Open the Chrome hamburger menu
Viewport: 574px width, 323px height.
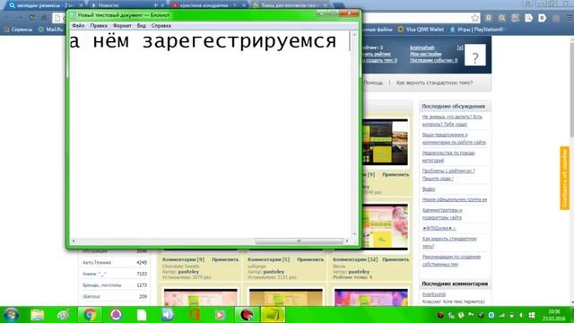(x=570, y=18)
